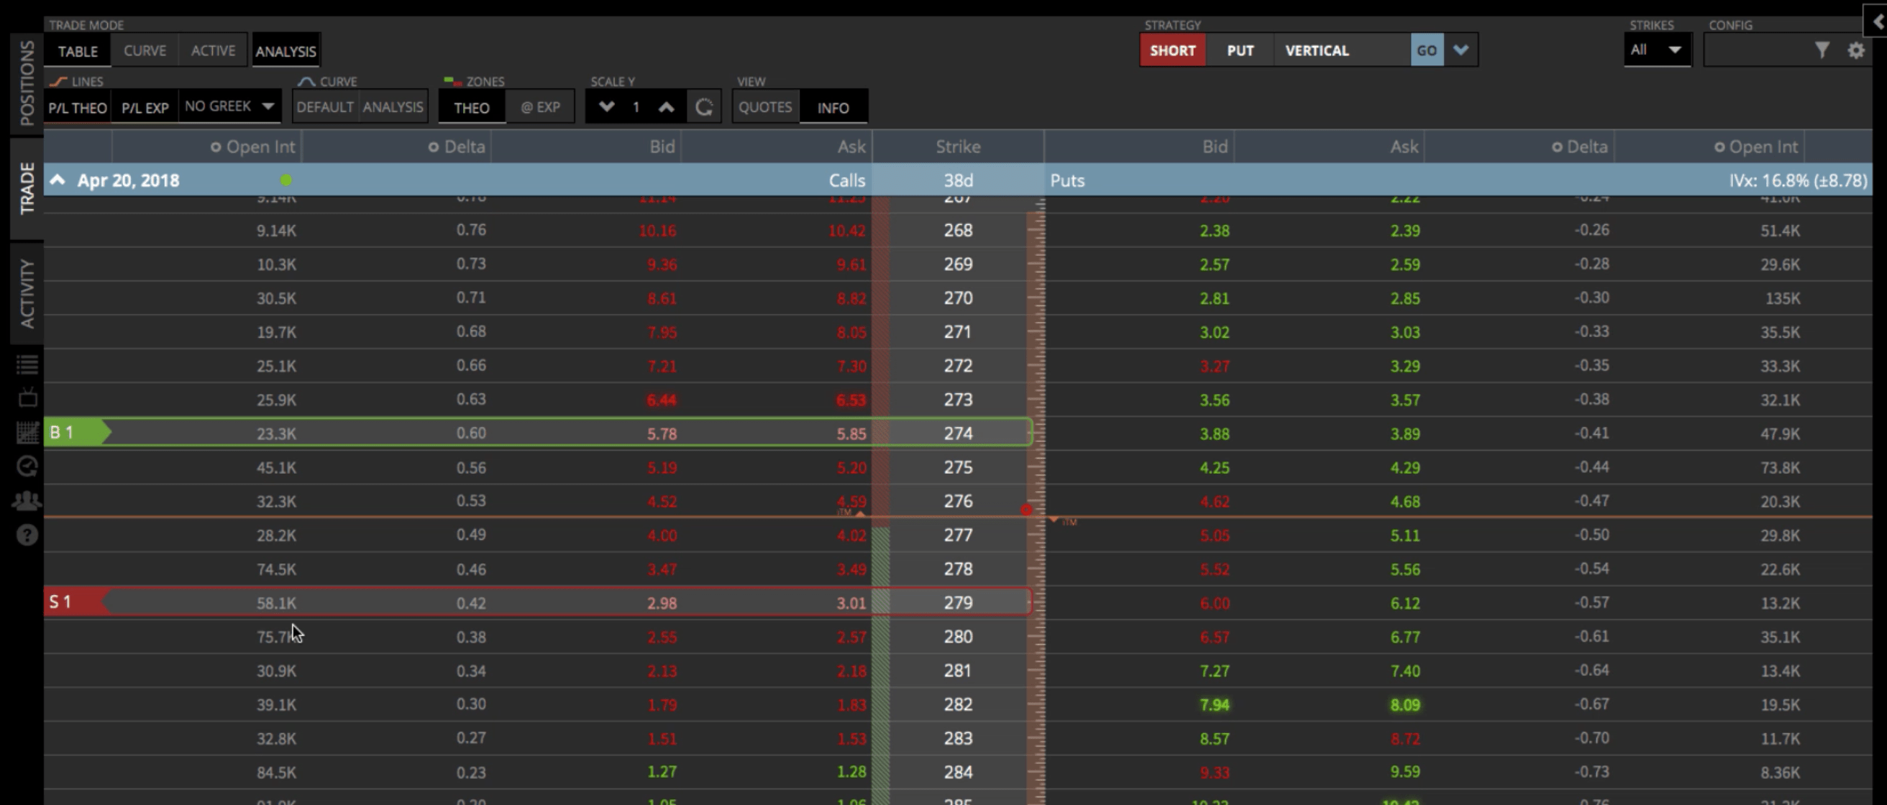Click the green zone bar beside strike 281
Image resolution: width=1887 pixels, height=805 pixels.
[880, 671]
